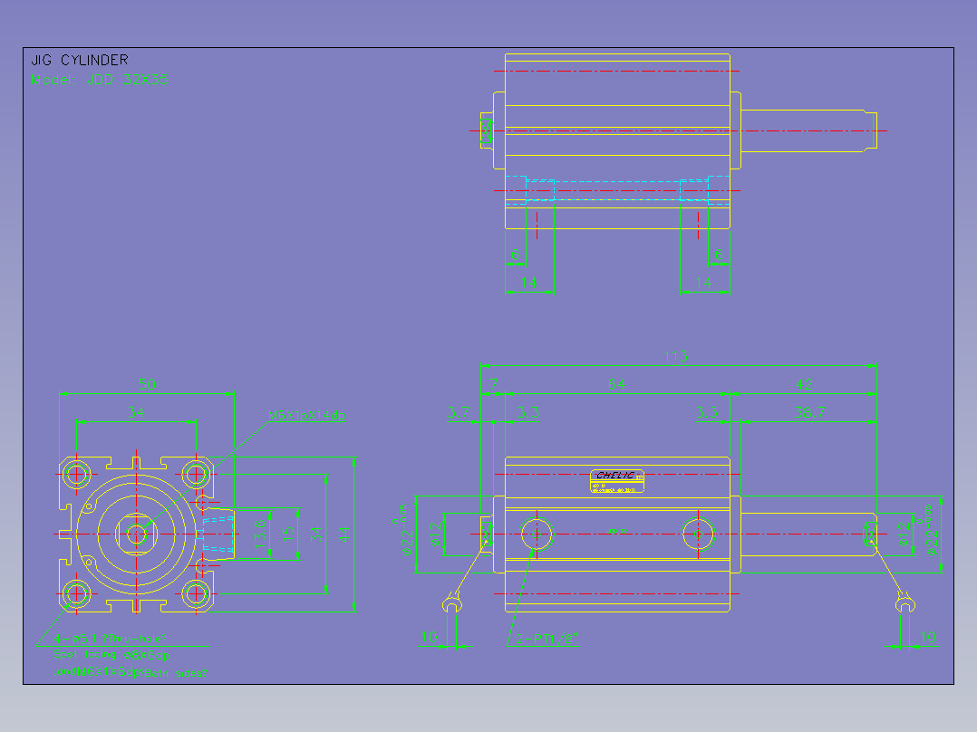The height and width of the screenshot is (732, 977).
Task: Select the right ø22 toleranced diameter
Action: (928, 530)
